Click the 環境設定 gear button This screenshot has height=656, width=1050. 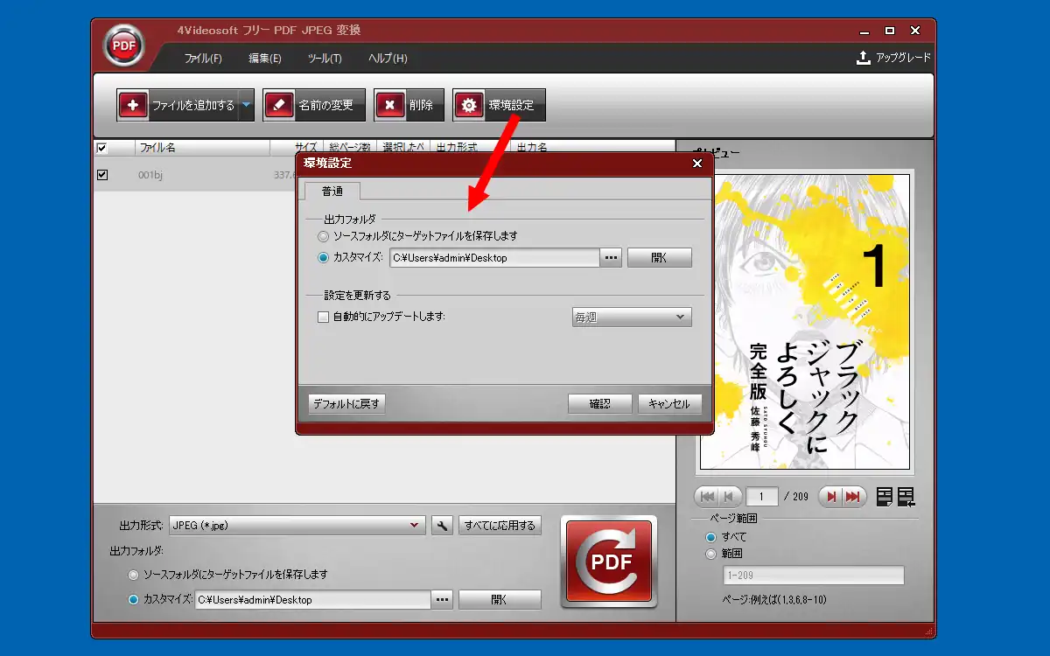coord(499,105)
